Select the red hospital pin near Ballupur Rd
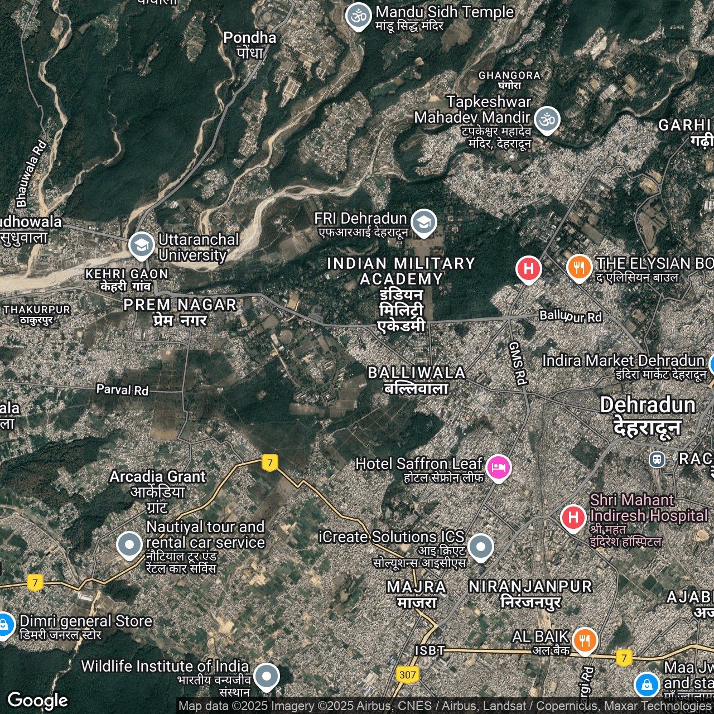 click(x=528, y=269)
